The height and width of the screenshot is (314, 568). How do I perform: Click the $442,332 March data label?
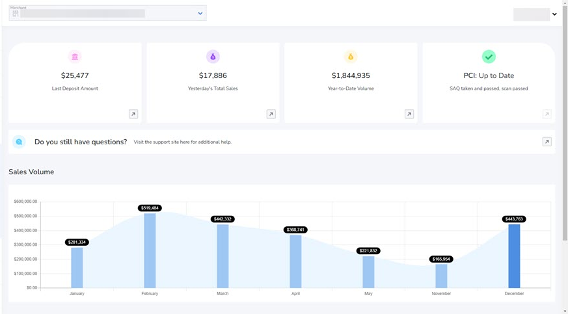click(223, 219)
